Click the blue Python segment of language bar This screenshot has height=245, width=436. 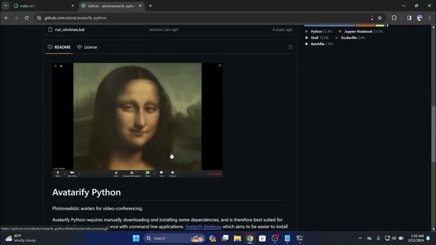click(330, 26)
